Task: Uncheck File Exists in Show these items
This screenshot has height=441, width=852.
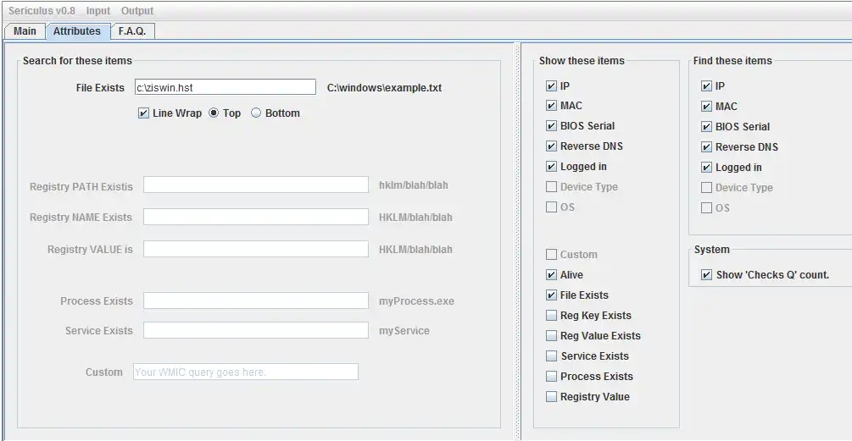Action: click(551, 295)
